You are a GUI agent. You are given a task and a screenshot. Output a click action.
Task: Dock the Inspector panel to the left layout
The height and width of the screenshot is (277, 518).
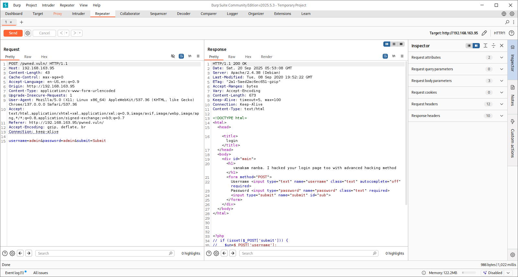tap(469, 46)
